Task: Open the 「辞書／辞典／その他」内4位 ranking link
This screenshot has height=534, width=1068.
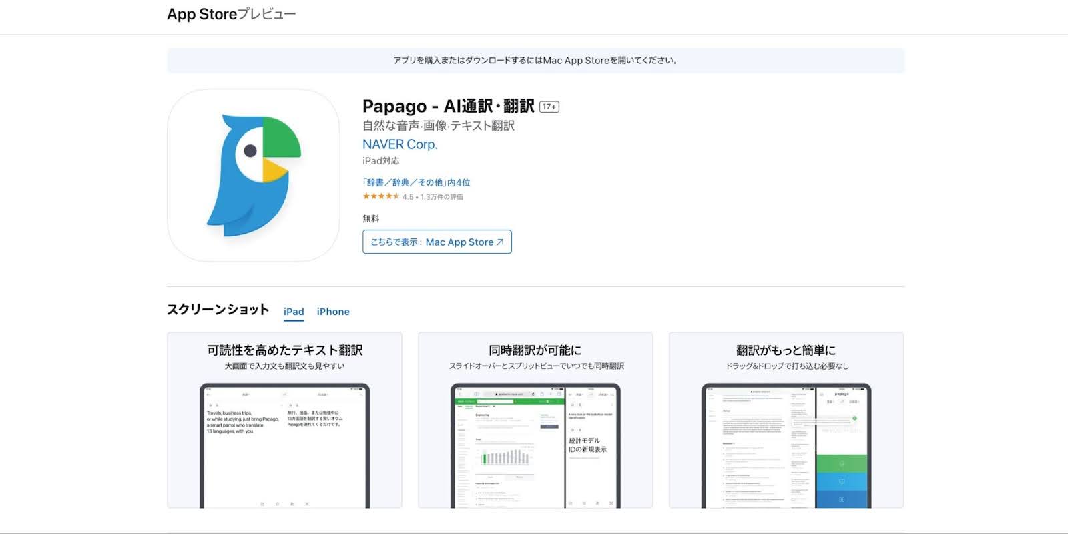Action: click(x=417, y=182)
